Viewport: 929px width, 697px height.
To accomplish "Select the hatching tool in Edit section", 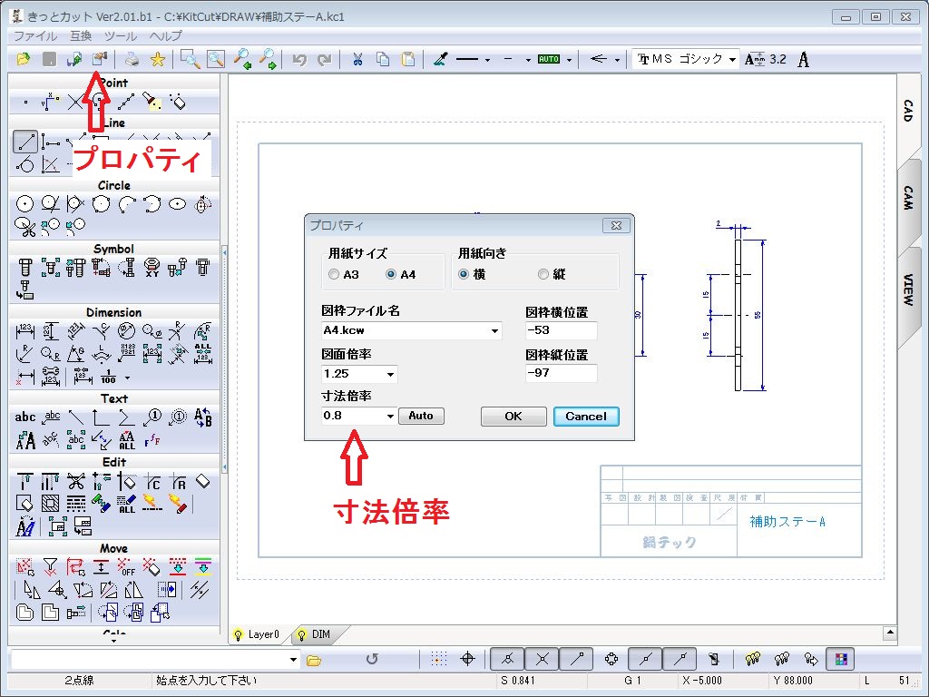I will [x=51, y=503].
